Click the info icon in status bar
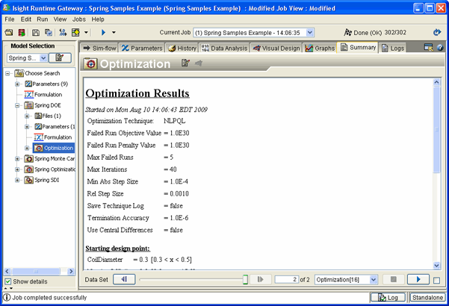Viewport: 449px width, 306px height. point(7,298)
